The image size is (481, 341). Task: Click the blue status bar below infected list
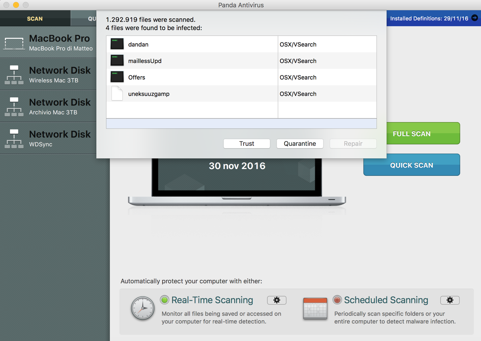point(241,124)
